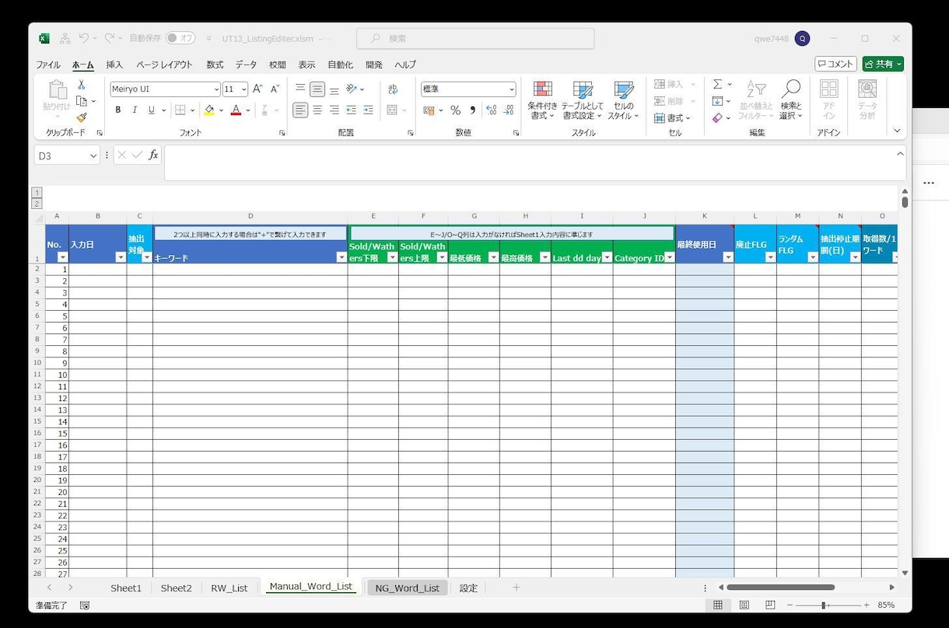Click the コメント (Comments) button
This screenshot has height=628, width=949.
[x=835, y=64]
